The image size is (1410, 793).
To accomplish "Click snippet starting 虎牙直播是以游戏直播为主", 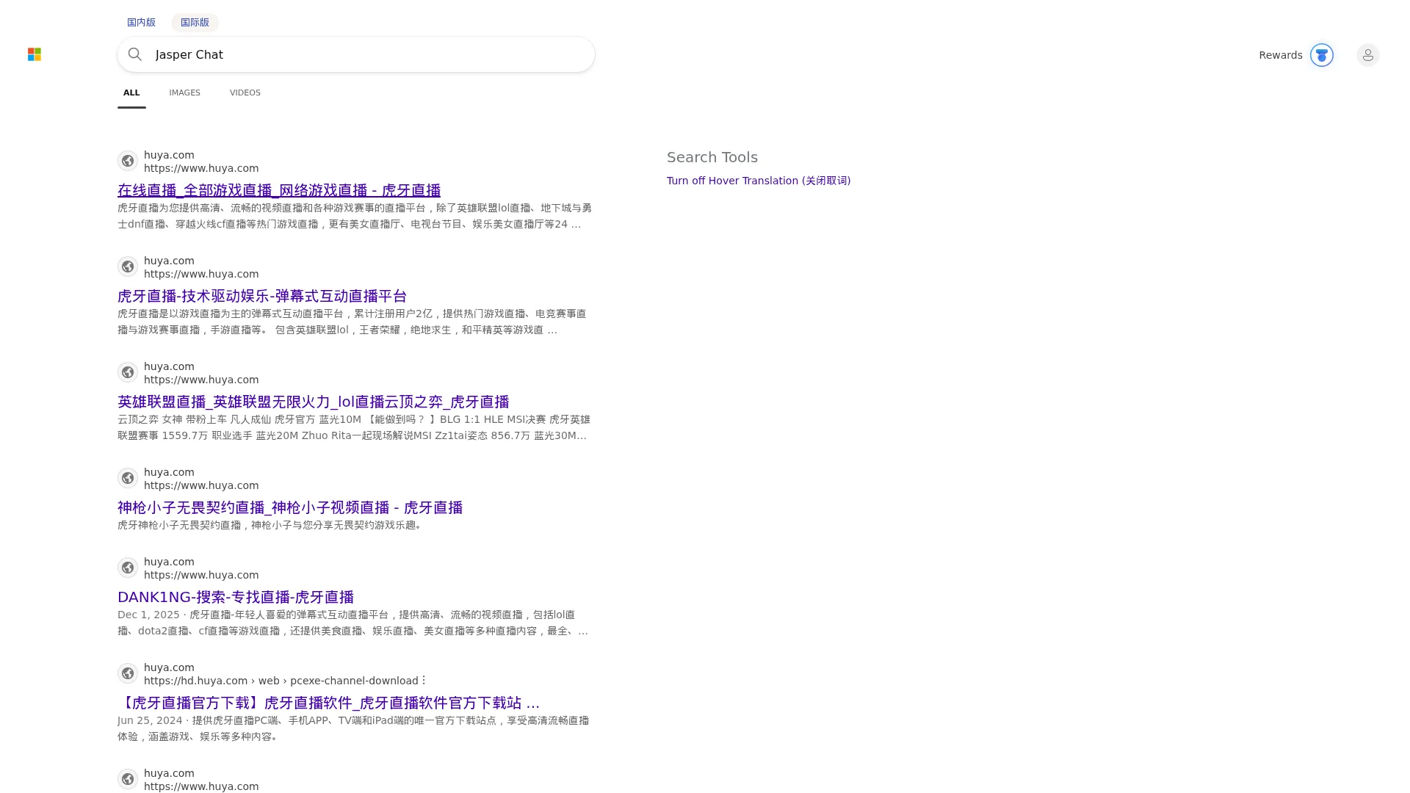I will click(352, 322).
